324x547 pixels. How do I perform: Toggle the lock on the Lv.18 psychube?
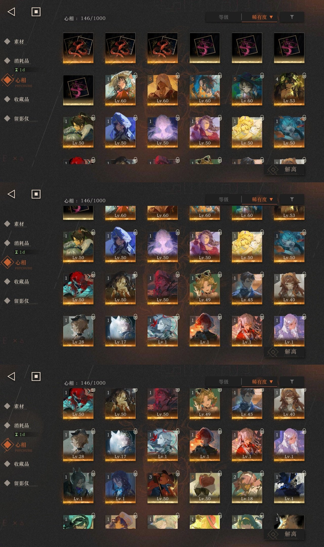click(262, 473)
